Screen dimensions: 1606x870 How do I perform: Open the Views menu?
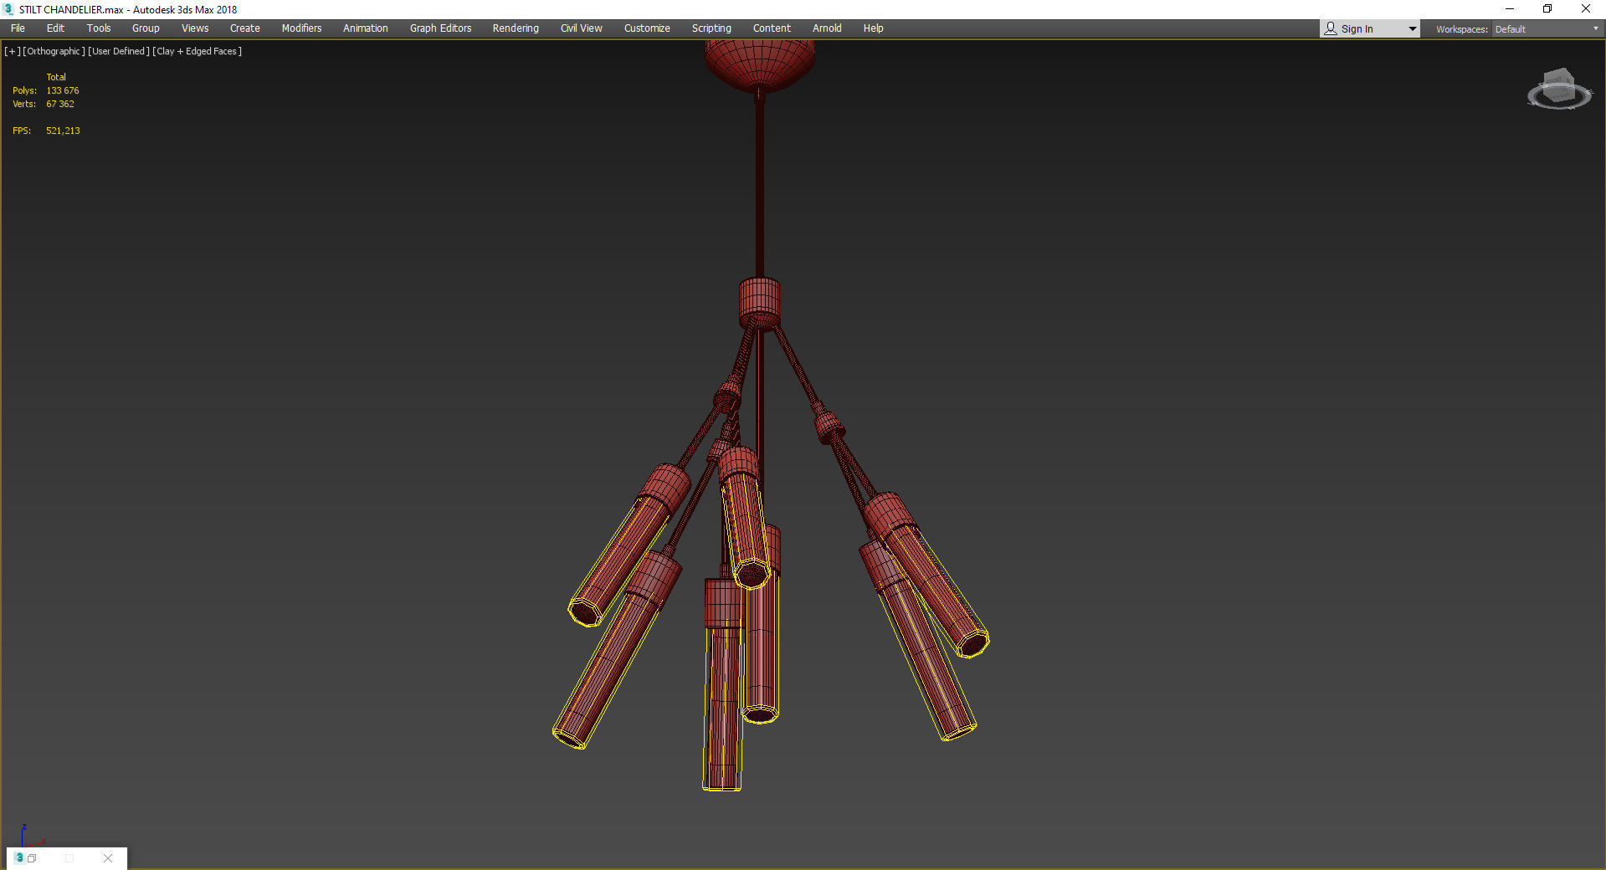(195, 28)
